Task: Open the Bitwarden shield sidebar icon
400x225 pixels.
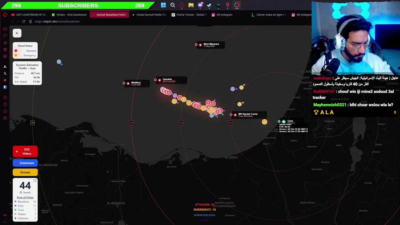Action: click(5, 87)
